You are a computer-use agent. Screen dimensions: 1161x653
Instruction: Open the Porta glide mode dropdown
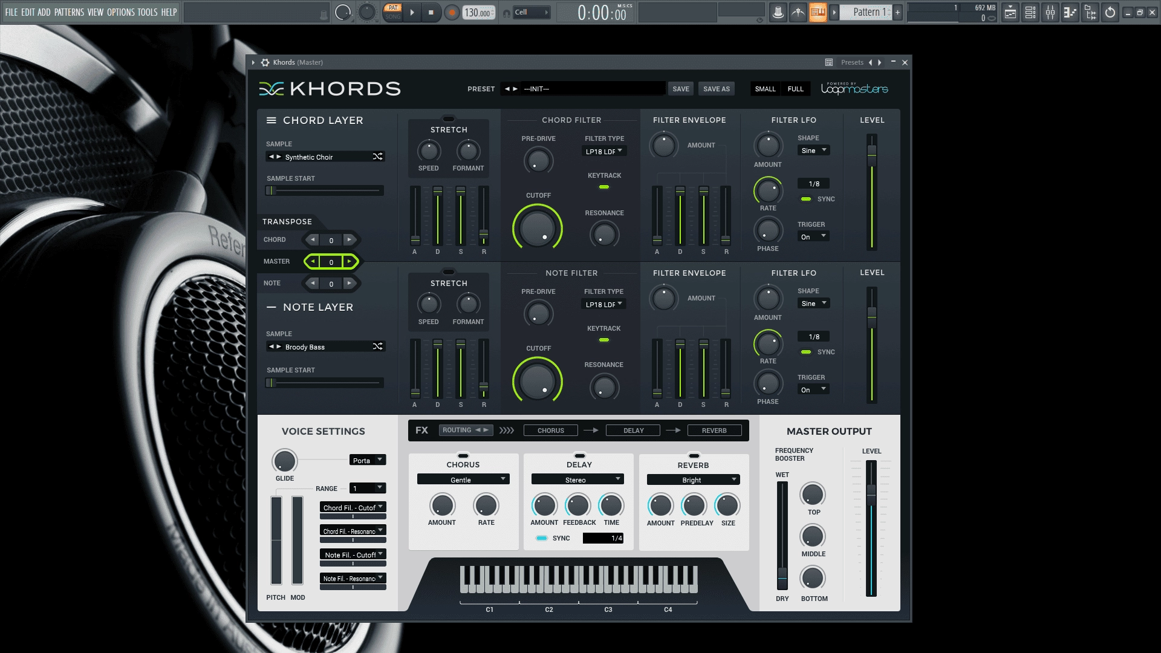[368, 460]
